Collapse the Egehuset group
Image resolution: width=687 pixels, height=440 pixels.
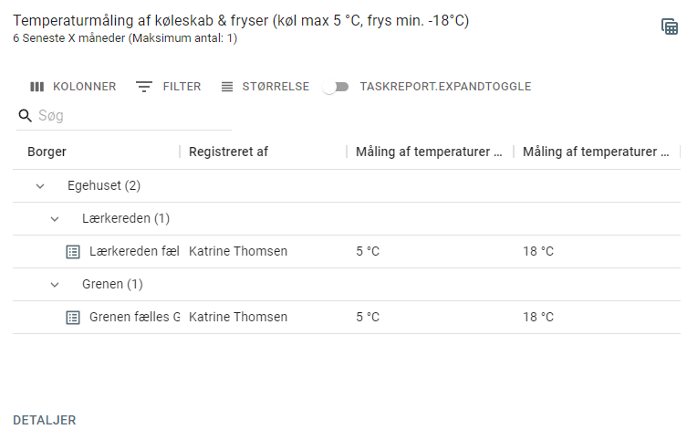point(40,186)
